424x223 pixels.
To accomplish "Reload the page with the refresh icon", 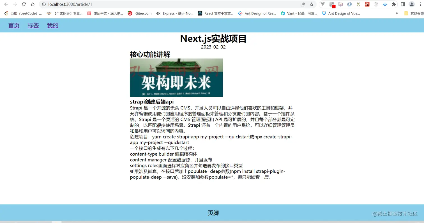I will 24,4.
